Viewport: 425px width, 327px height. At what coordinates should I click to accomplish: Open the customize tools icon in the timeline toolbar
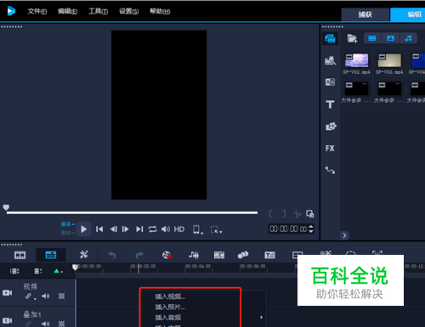tap(84, 255)
